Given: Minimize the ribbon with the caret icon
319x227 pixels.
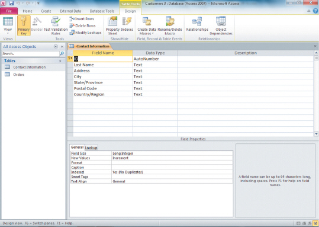Looking at the screenshot, I should click(x=309, y=11).
